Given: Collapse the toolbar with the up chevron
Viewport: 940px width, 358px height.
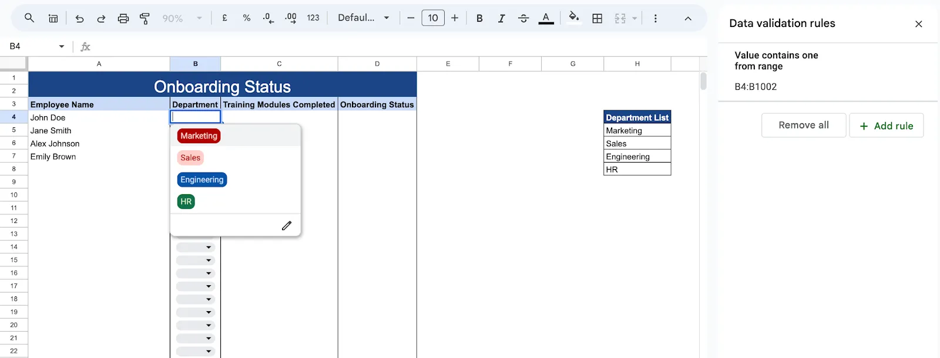Looking at the screenshot, I should (688, 18).
